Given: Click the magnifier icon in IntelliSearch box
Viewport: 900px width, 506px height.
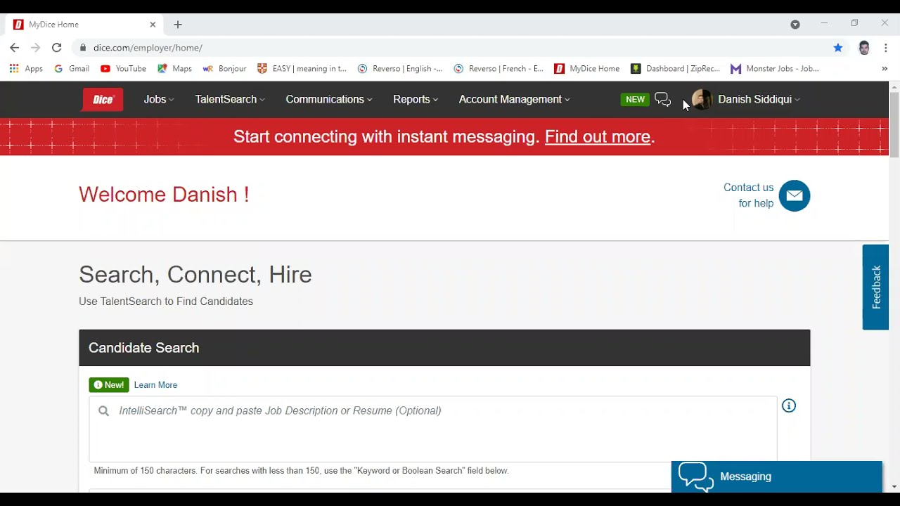Looking at the screenshot, I should point(103,411).
